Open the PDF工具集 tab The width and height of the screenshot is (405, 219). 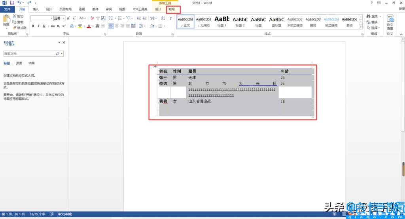[140, 9]
